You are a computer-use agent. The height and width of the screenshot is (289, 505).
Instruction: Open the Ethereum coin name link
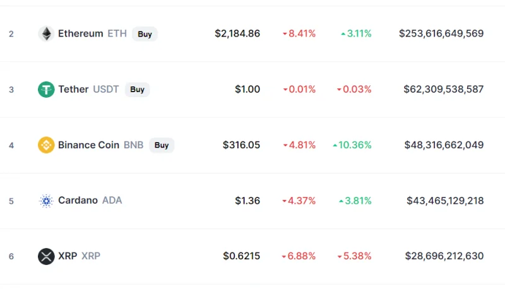click(81, 33)
